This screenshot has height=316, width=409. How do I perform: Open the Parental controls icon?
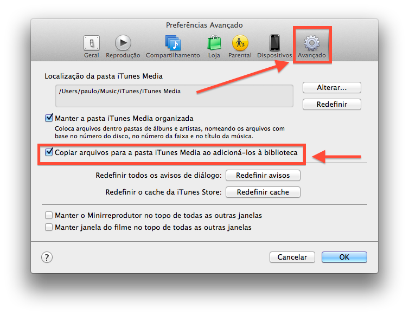tap(240, 43)
